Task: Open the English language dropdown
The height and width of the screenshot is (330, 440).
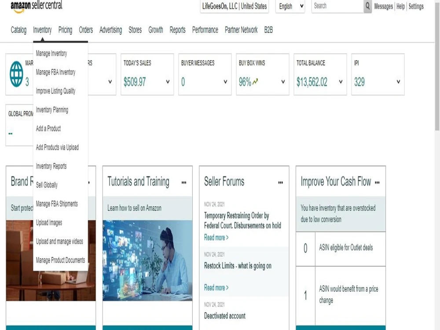Action: 290,6
